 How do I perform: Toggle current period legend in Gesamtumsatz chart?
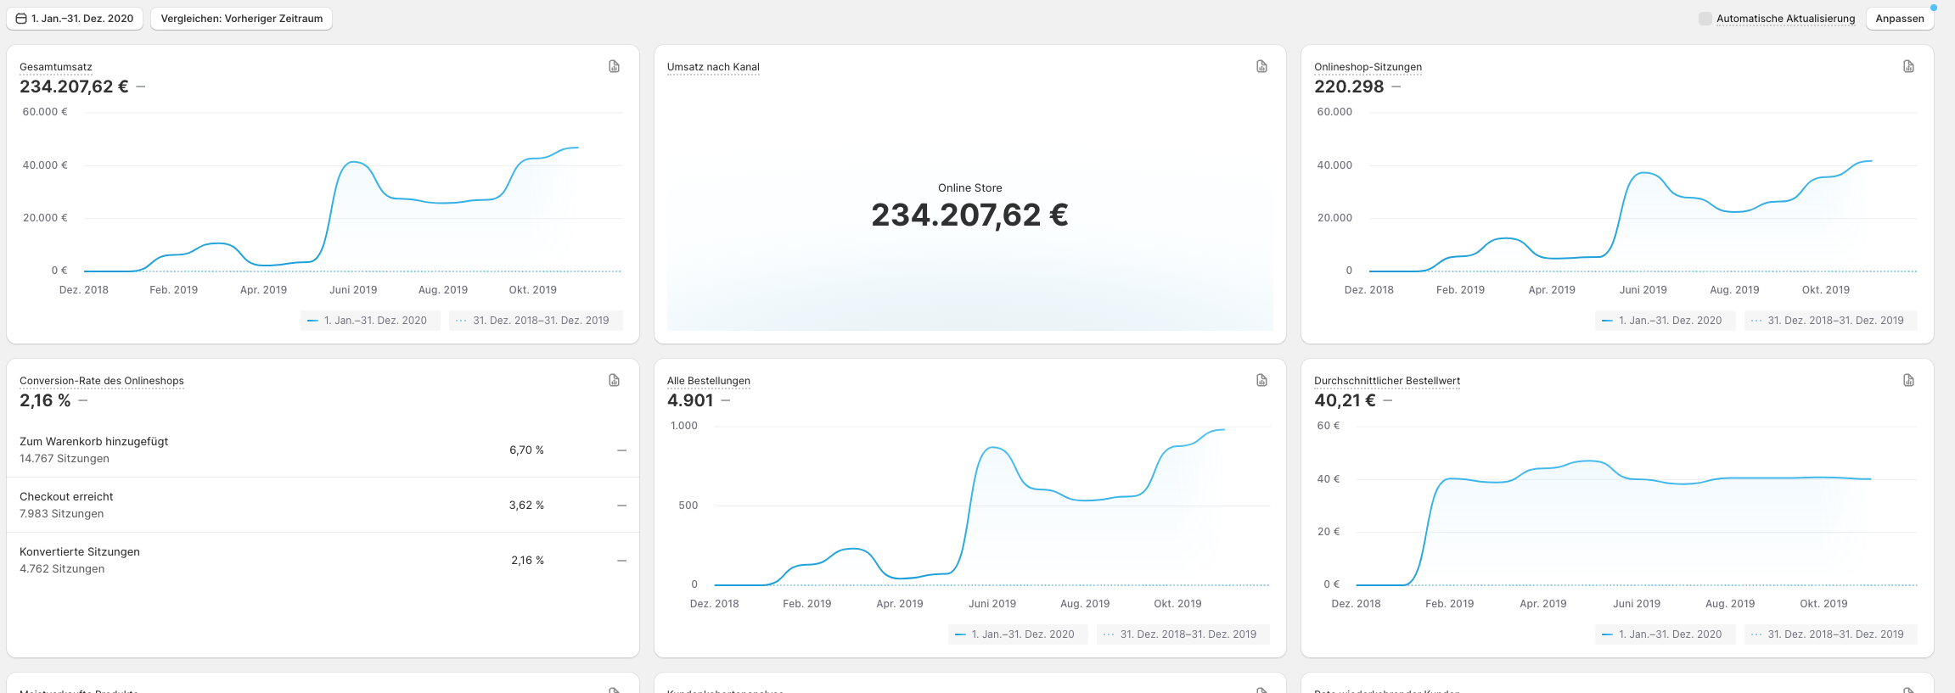369,321
